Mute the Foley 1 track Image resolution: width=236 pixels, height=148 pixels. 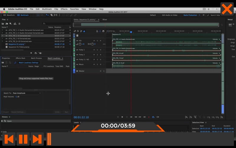point(94,50)
